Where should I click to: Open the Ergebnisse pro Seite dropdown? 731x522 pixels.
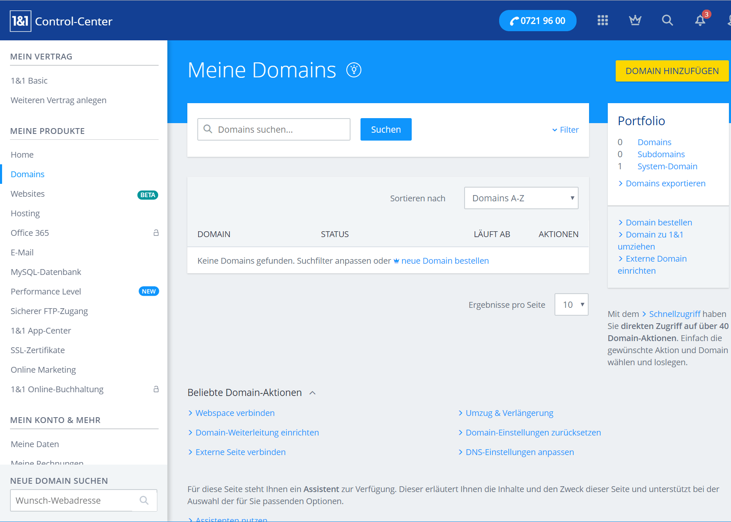click(571, 304)
